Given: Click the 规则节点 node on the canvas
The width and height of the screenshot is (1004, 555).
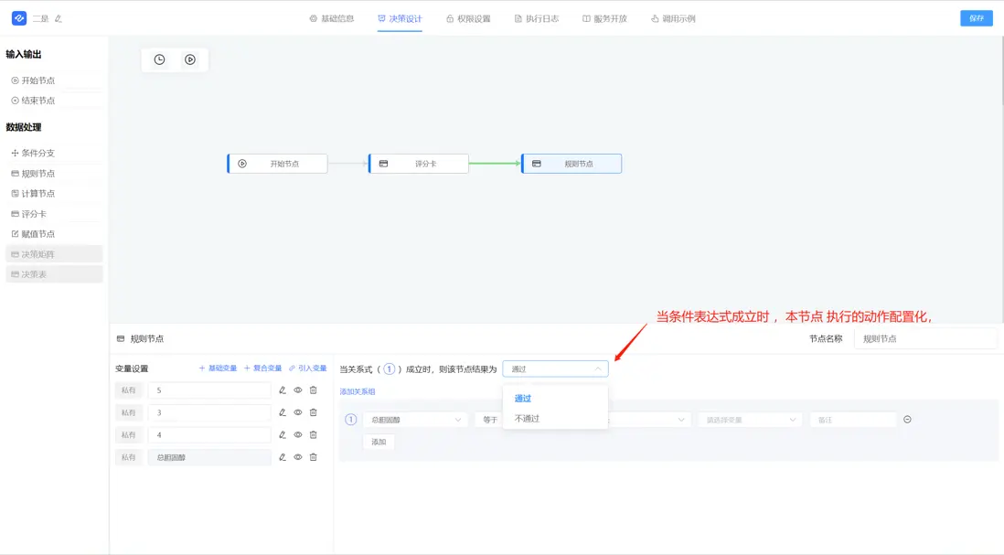Looking at the screenshot, I should pyautogui.click(x=571, y=164).
